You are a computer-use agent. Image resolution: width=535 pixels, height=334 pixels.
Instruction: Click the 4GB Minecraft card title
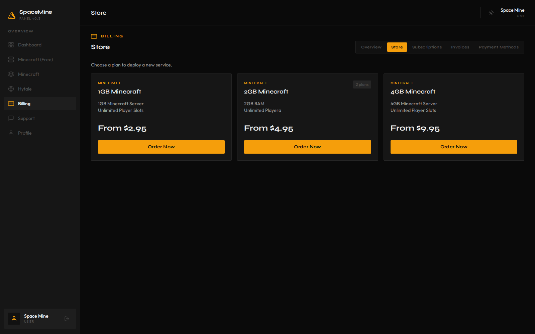click(x=413, y=92)
